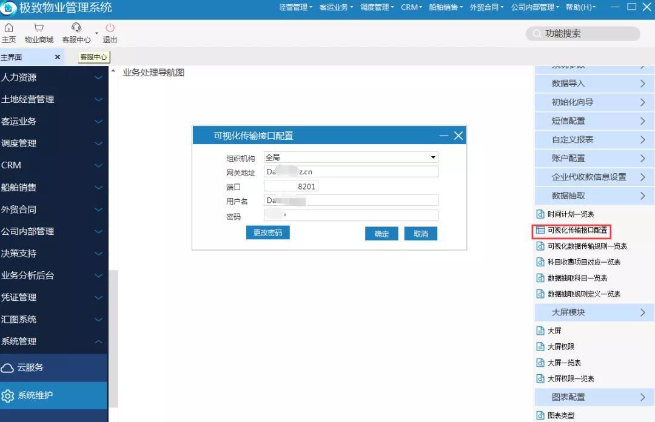Open 大屏一览表 icon
This screenshot has height=422, width=655.
click(x=540, y=363)
